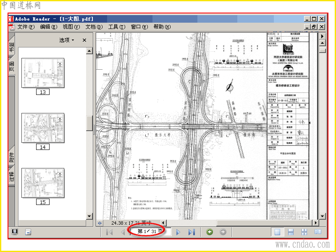This screenshot has height=252, width=336.
Task: Click the document horizontal scroll right arrow
Action: click(316, 223)
